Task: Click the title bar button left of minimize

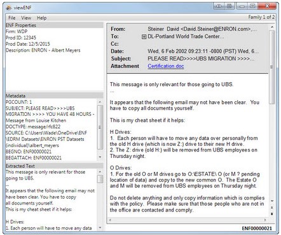Action: (x=230, y=6)
